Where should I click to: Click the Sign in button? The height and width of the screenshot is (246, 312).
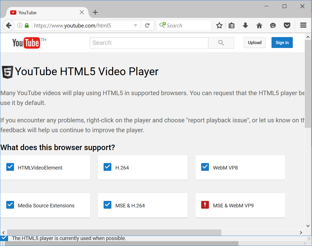click(x=282, y=43)
